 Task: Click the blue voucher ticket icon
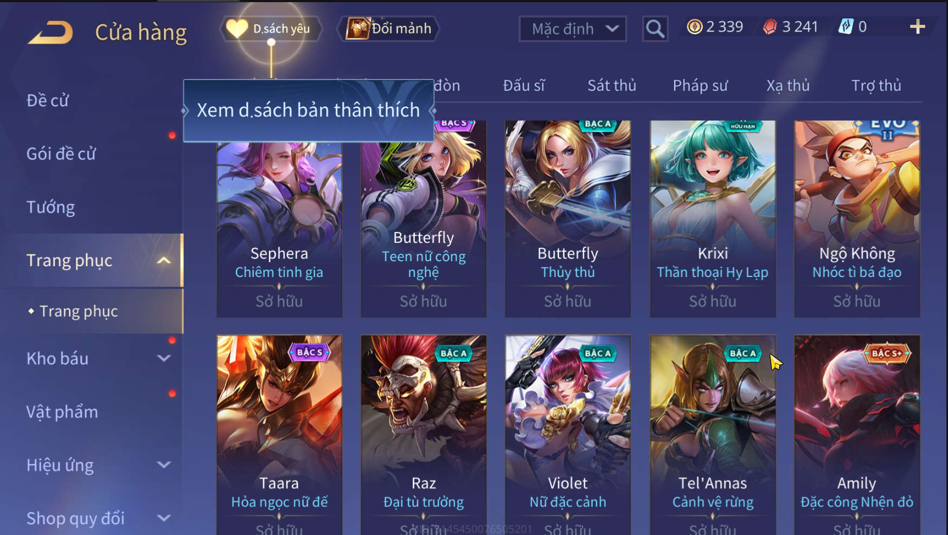pos(845,27)
